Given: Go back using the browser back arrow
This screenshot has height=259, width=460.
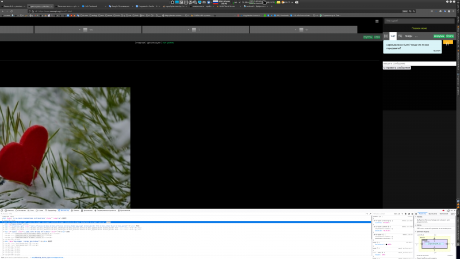Looking at the screenshot, I should point(3,11).
